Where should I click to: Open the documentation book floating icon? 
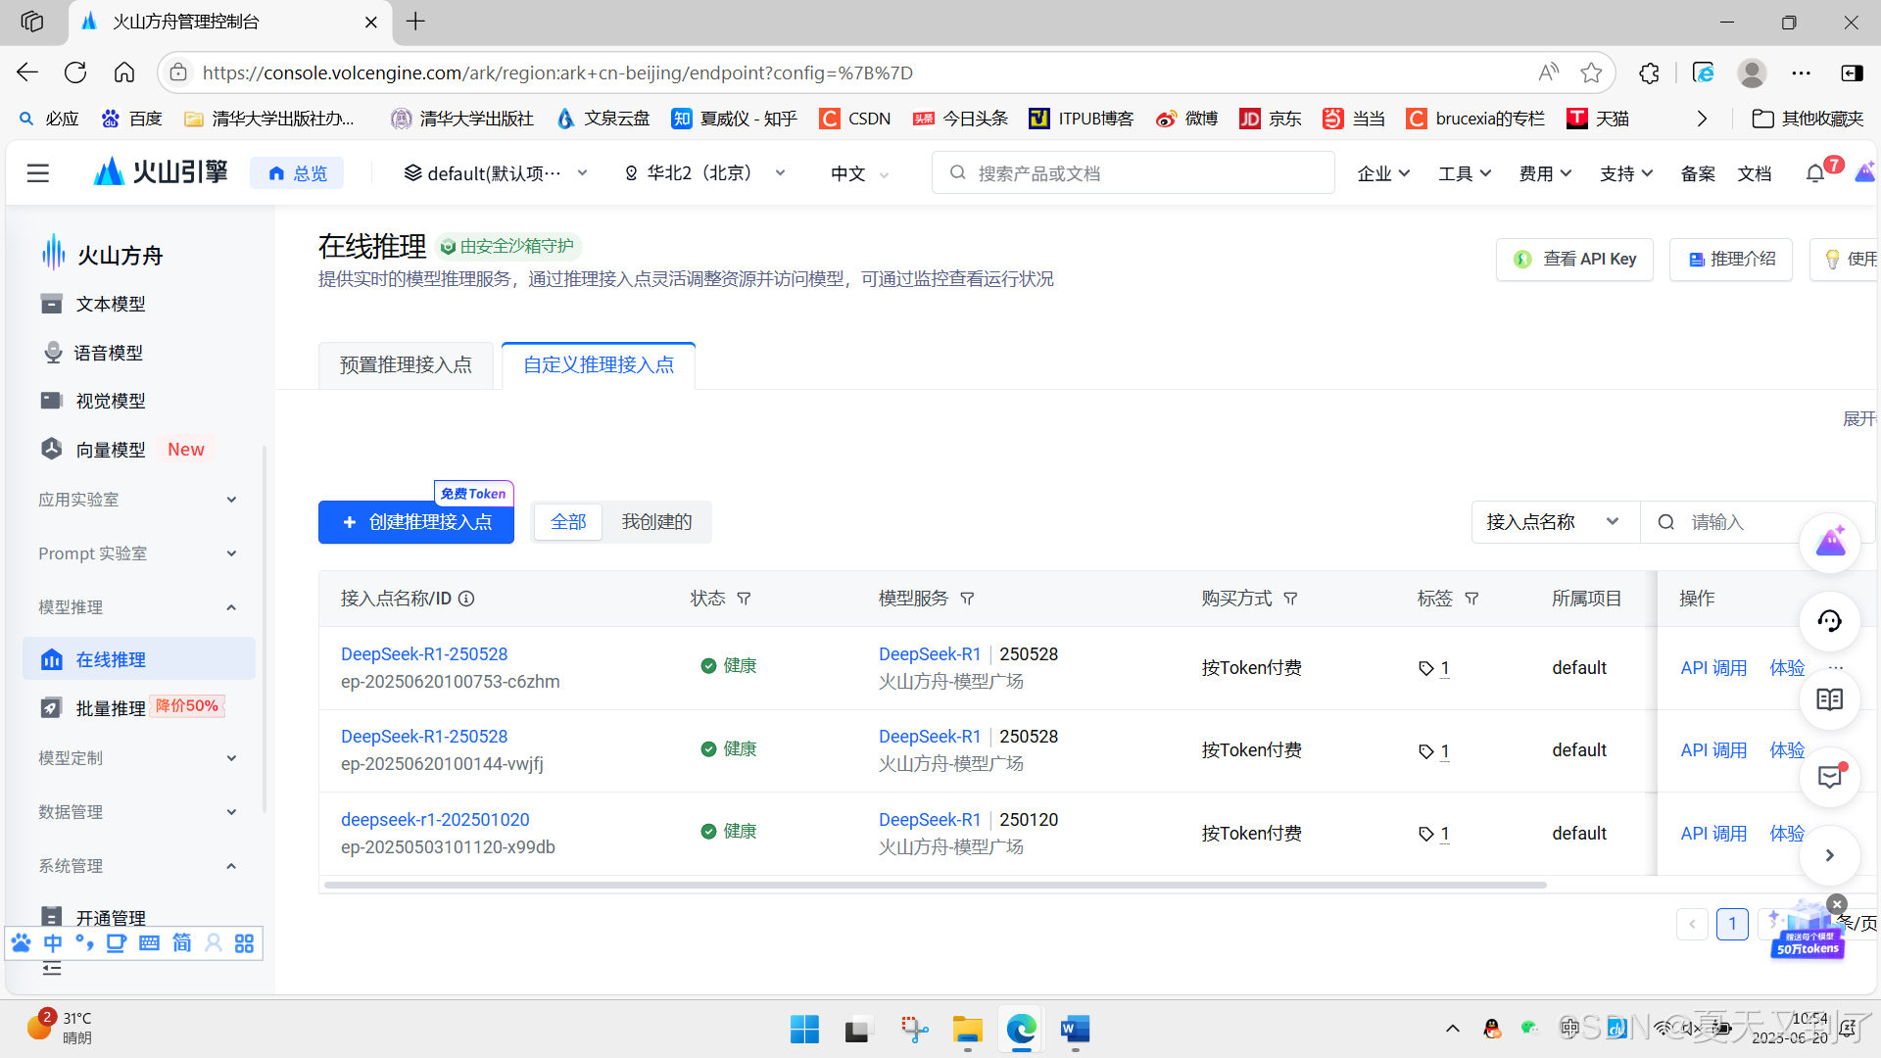[1829, 699]
